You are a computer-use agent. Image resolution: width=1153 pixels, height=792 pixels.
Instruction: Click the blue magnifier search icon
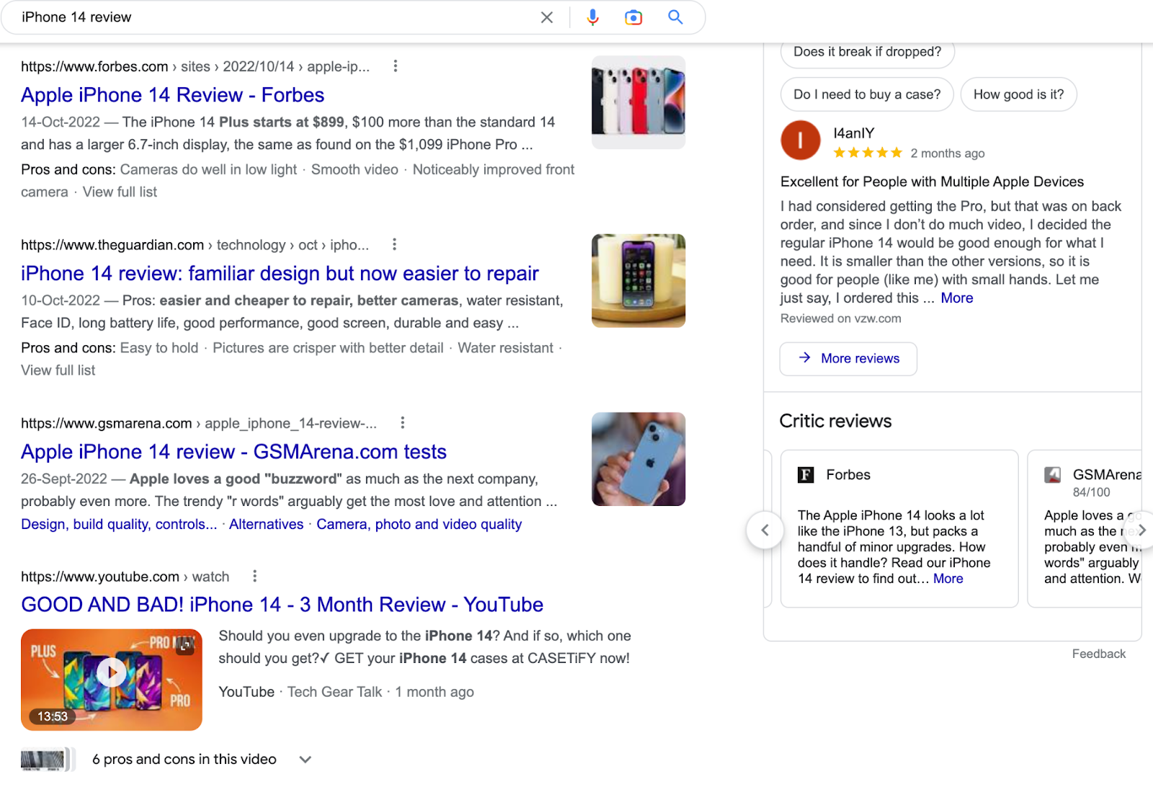coord(675,17)
